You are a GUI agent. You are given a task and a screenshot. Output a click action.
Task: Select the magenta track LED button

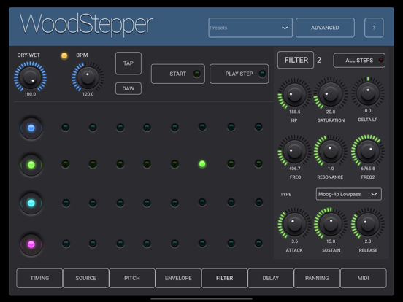click(x=31, y=244)
